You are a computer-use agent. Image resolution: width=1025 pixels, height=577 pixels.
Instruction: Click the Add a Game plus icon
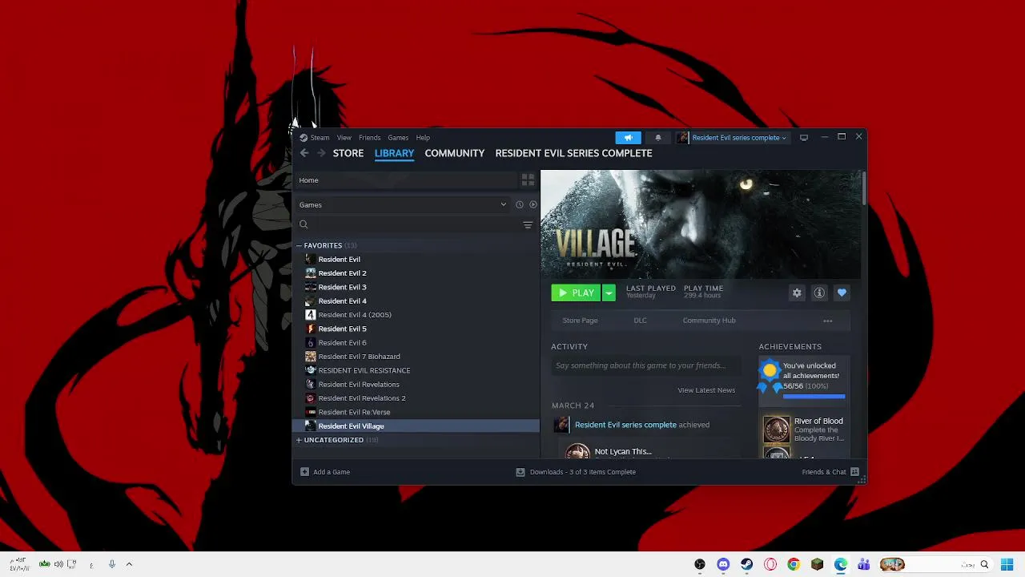304,472
